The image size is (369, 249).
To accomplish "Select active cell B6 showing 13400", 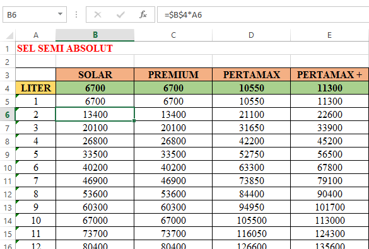I will coord(95,115).
